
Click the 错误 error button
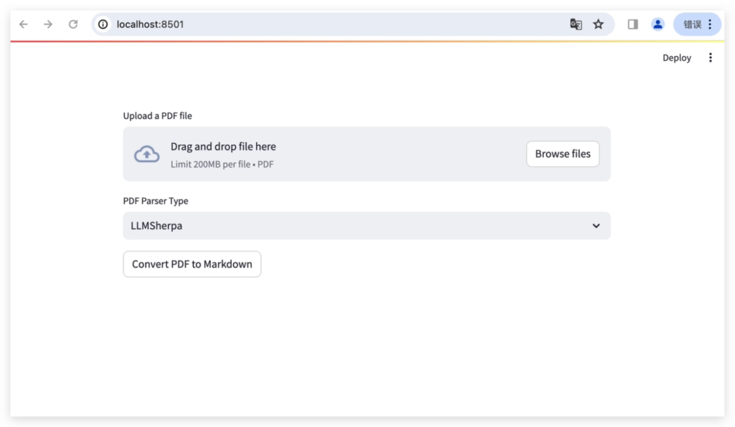(692, 24)
